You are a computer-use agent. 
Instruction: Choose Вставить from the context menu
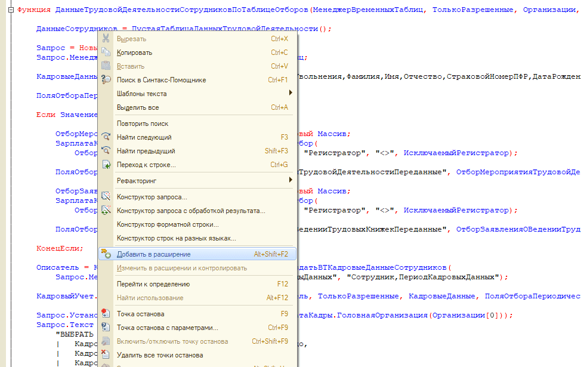[x=197, y=66]
